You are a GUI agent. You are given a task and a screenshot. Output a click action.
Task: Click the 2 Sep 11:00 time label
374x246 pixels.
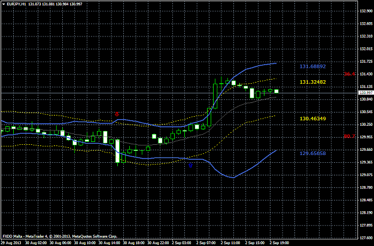pos(230,243)
